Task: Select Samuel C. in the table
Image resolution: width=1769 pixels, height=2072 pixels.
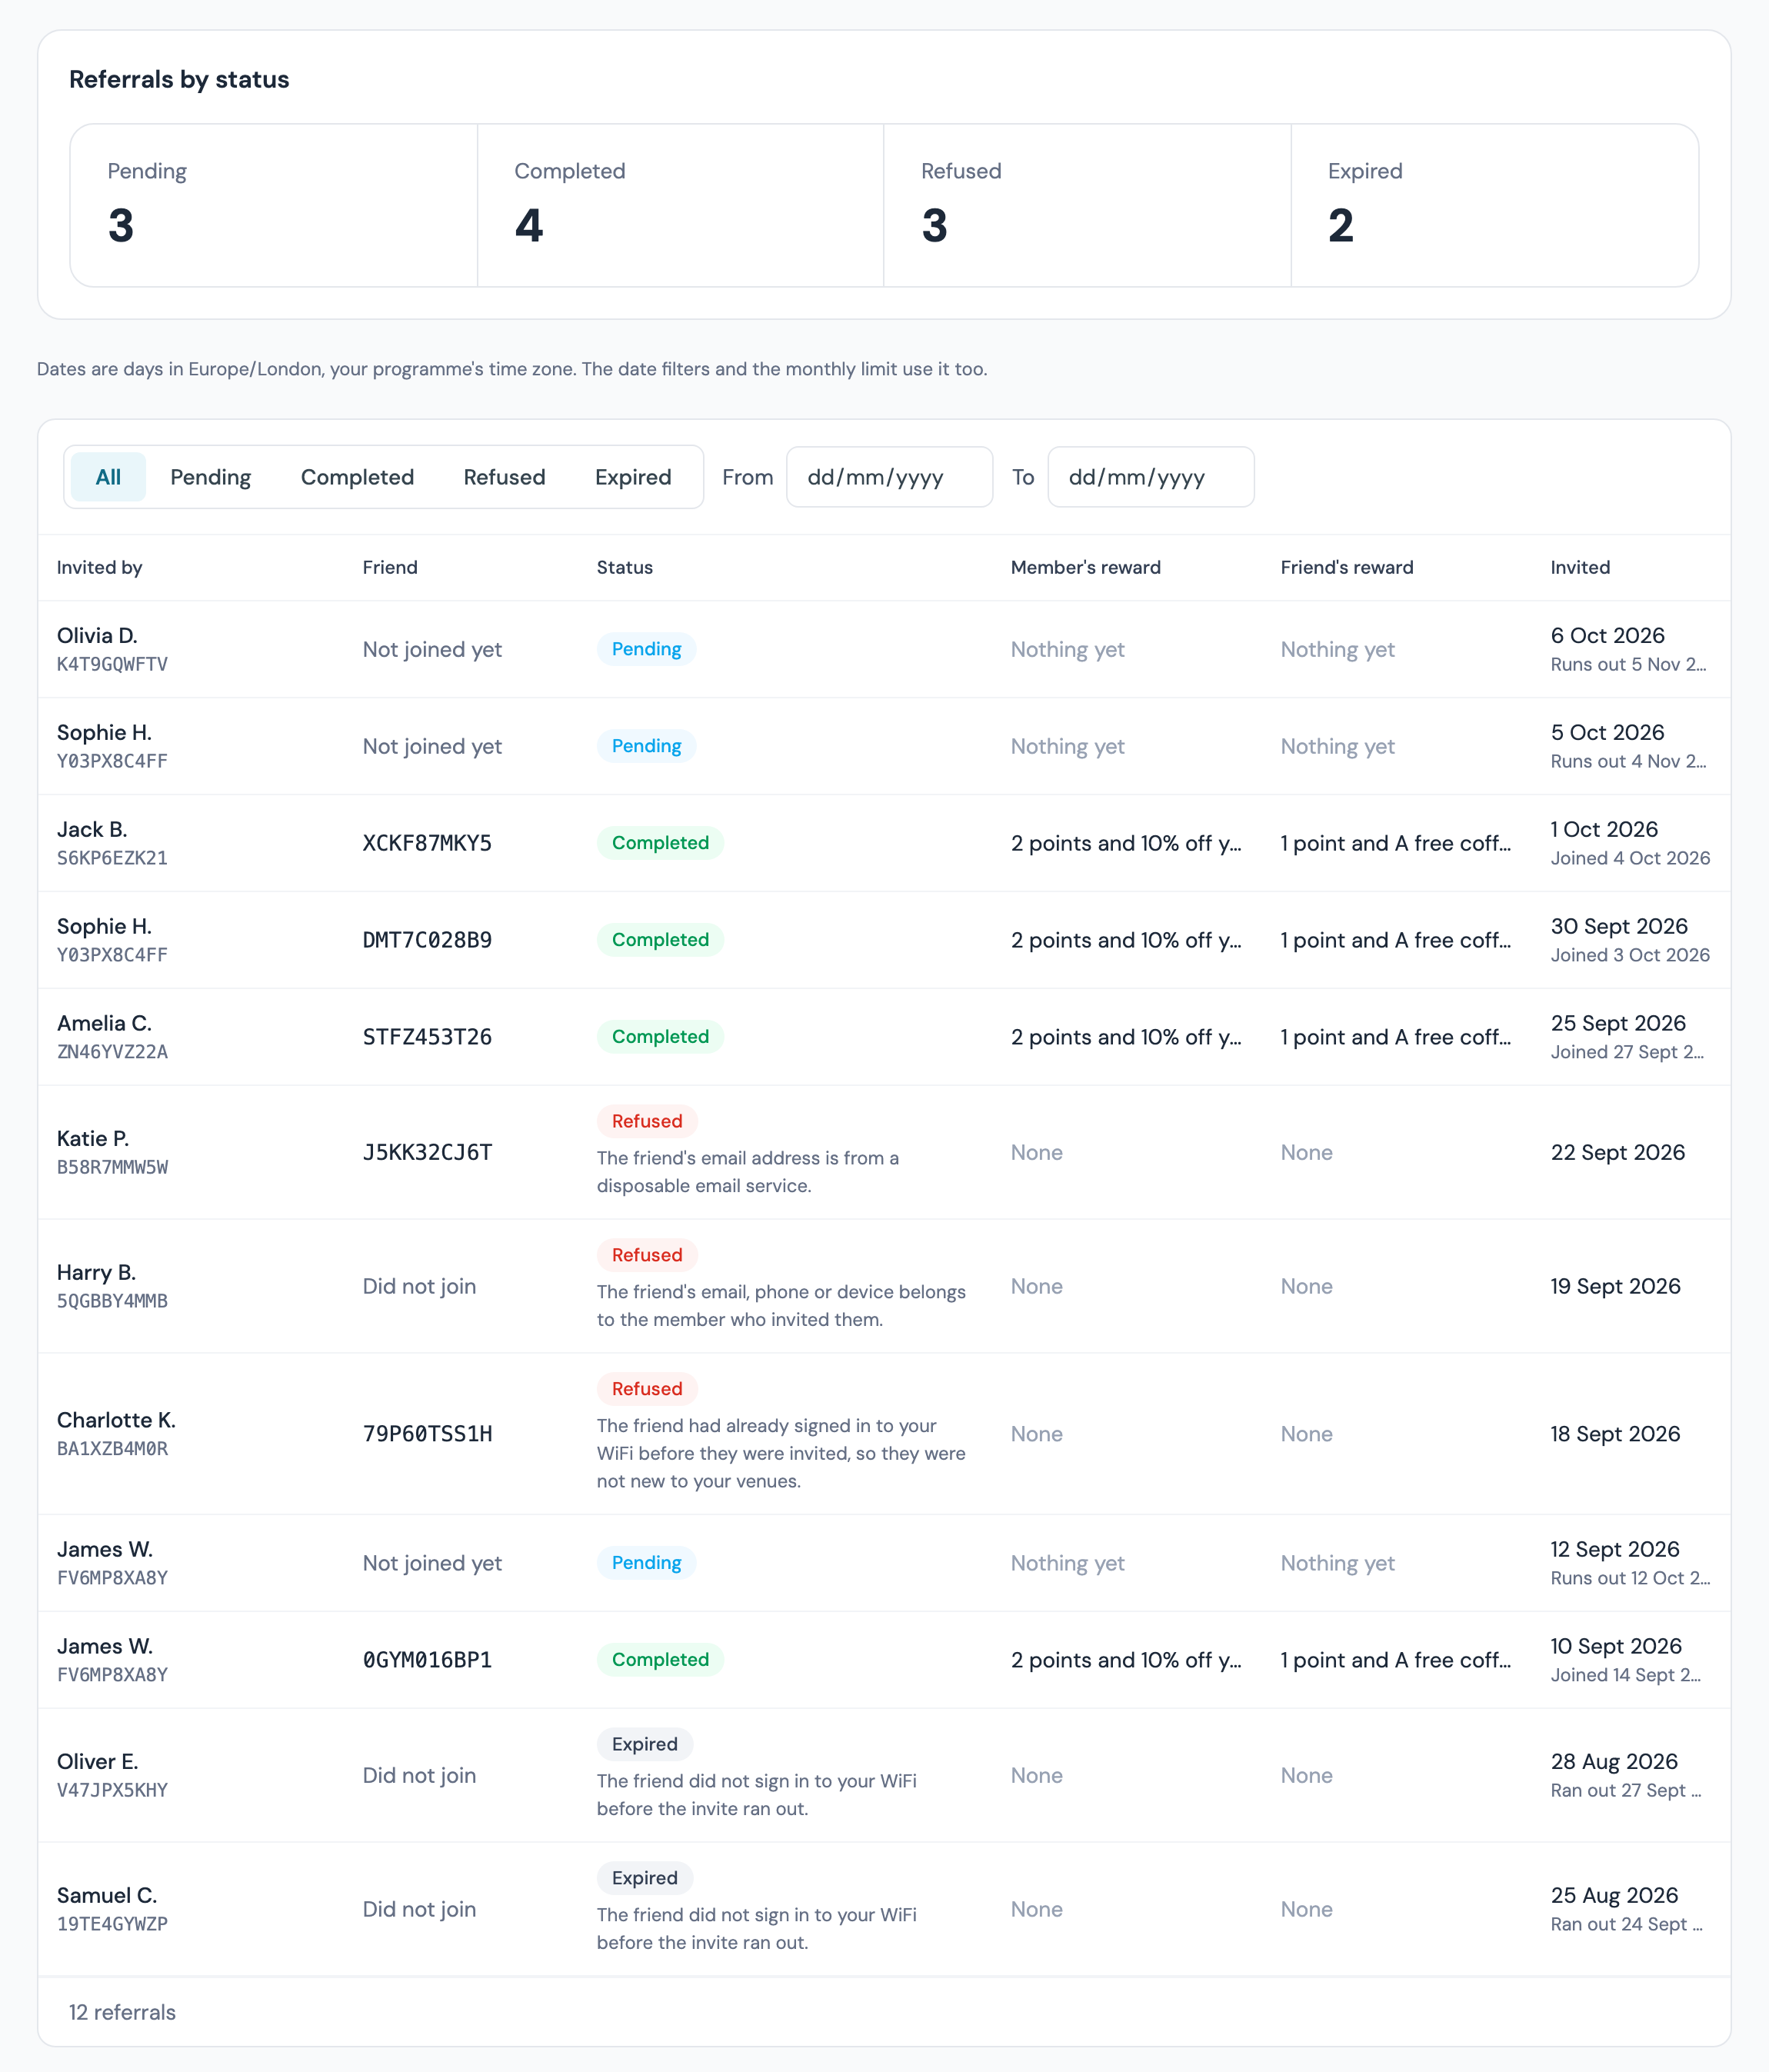Action: point(107,1895)
